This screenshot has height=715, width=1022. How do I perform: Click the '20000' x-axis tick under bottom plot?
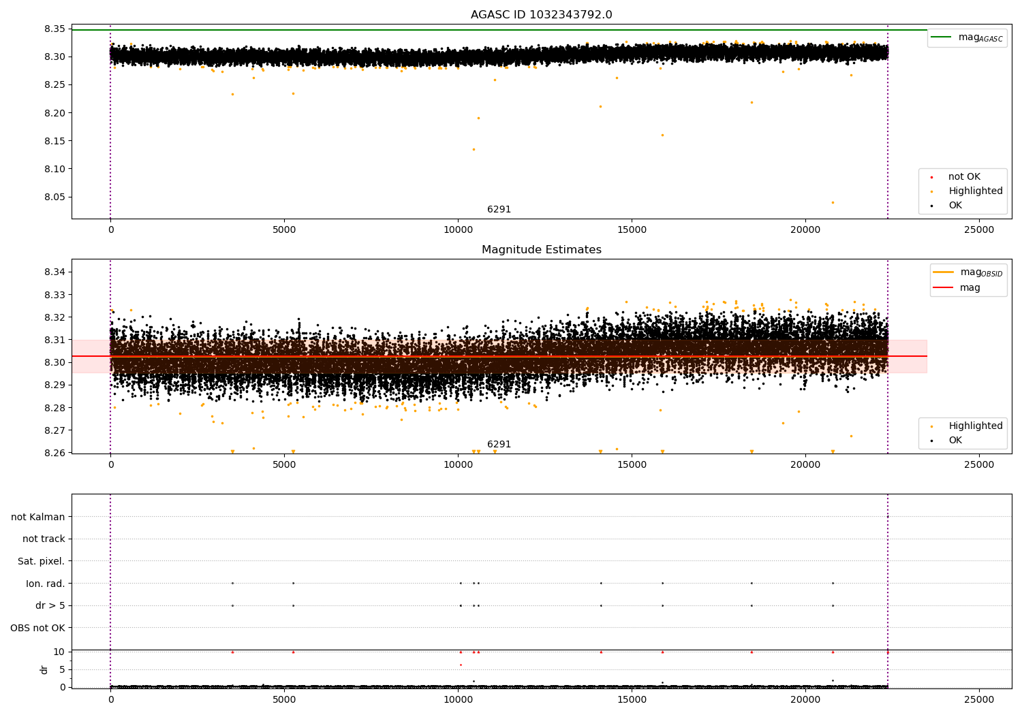[x=805, y=700]
